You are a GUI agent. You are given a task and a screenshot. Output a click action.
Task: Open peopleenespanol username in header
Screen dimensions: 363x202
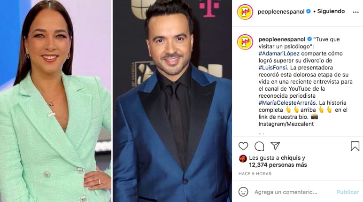(281, 12)
